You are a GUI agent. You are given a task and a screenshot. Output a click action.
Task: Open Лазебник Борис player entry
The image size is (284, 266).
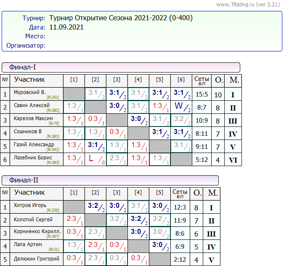click(32, 158)
